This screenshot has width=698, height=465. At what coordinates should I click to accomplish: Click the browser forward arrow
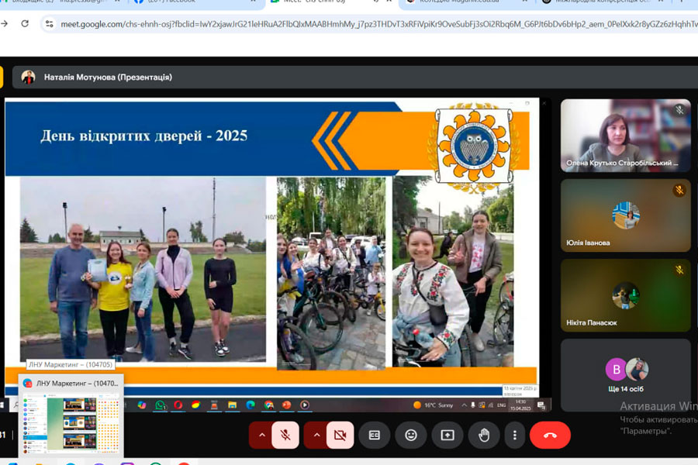click(x=5, y=24)
